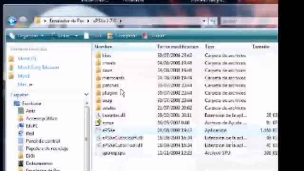304x171 pixels.
Task: Select the memcards folder icon
Action: [x=98, y=78]
